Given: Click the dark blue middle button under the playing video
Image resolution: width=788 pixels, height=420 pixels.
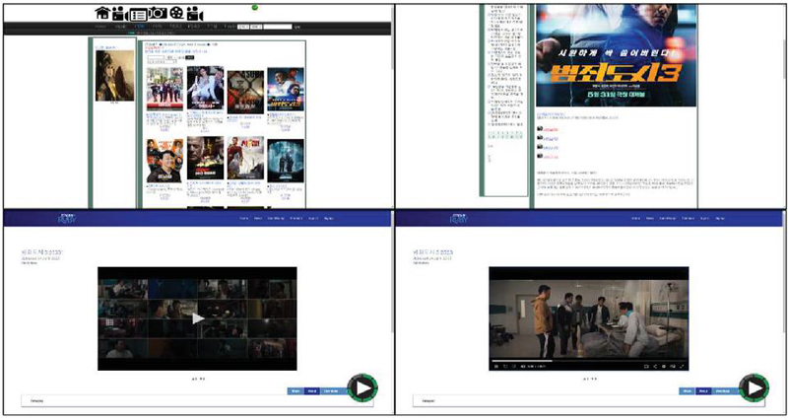Looking at the screenshot, I should point(703,390).
